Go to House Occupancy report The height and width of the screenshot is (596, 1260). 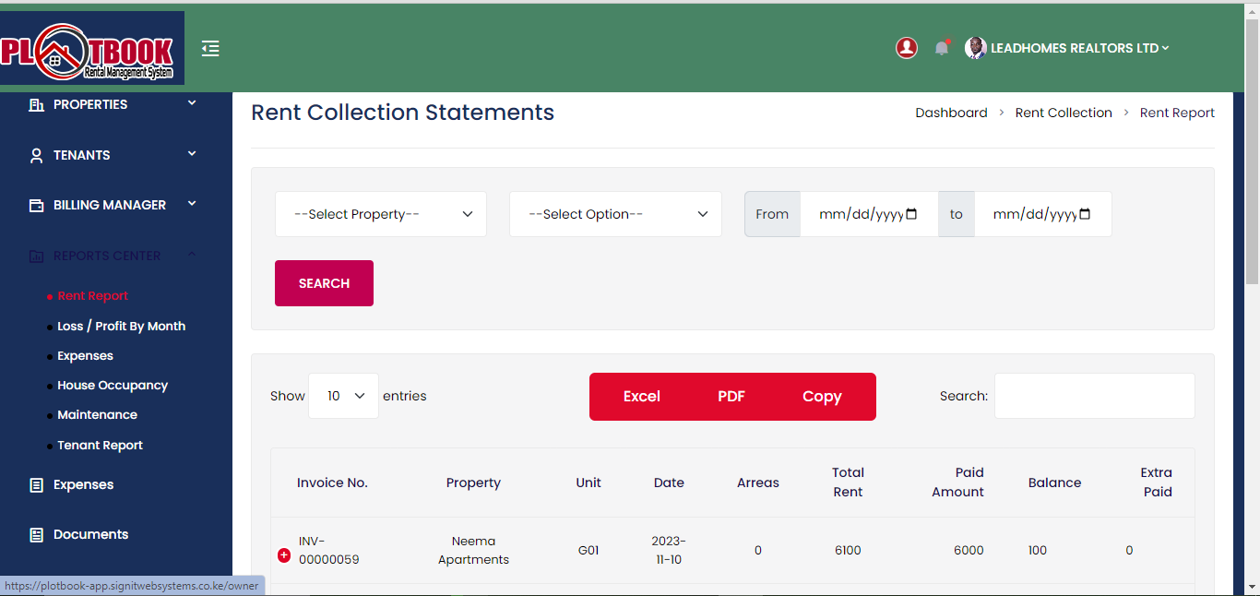[113, 385]
